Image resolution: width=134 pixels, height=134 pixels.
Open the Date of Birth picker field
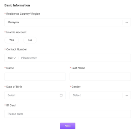click(35, 95)
